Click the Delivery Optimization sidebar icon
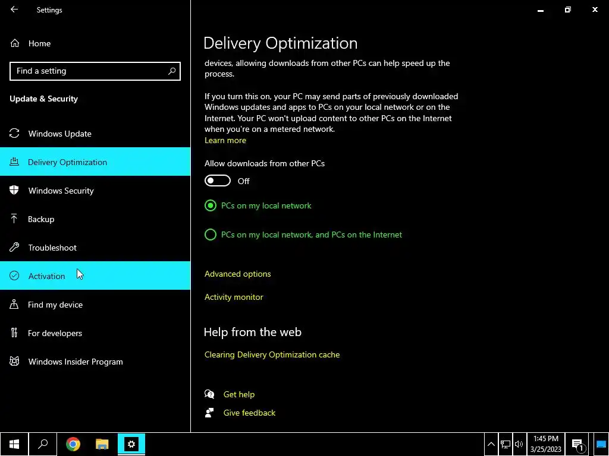609x456 pixels. 14,161
